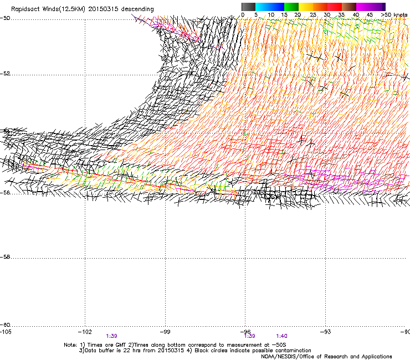
Task: Click the '-102' longitude axis label
Action: click(x=85, y=332)
